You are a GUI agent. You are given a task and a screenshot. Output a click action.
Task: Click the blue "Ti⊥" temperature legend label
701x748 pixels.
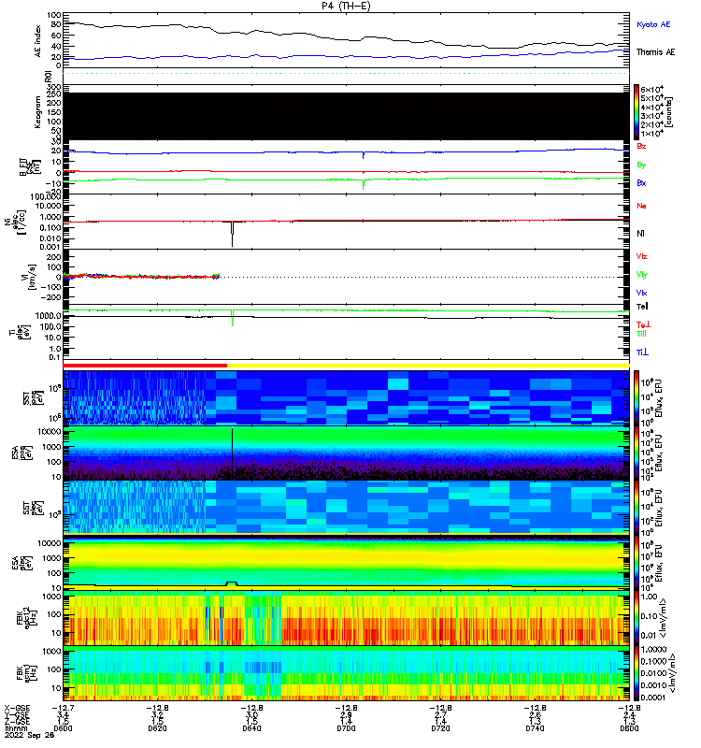click(x=642, y=352)
